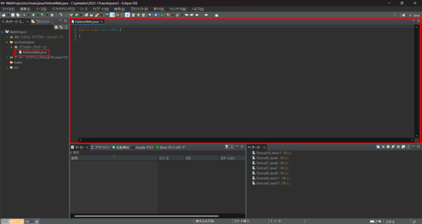Close the HellowWeb.java editor tab
The height and width of the screenshot is (224, 422).
tap(102, 21)
